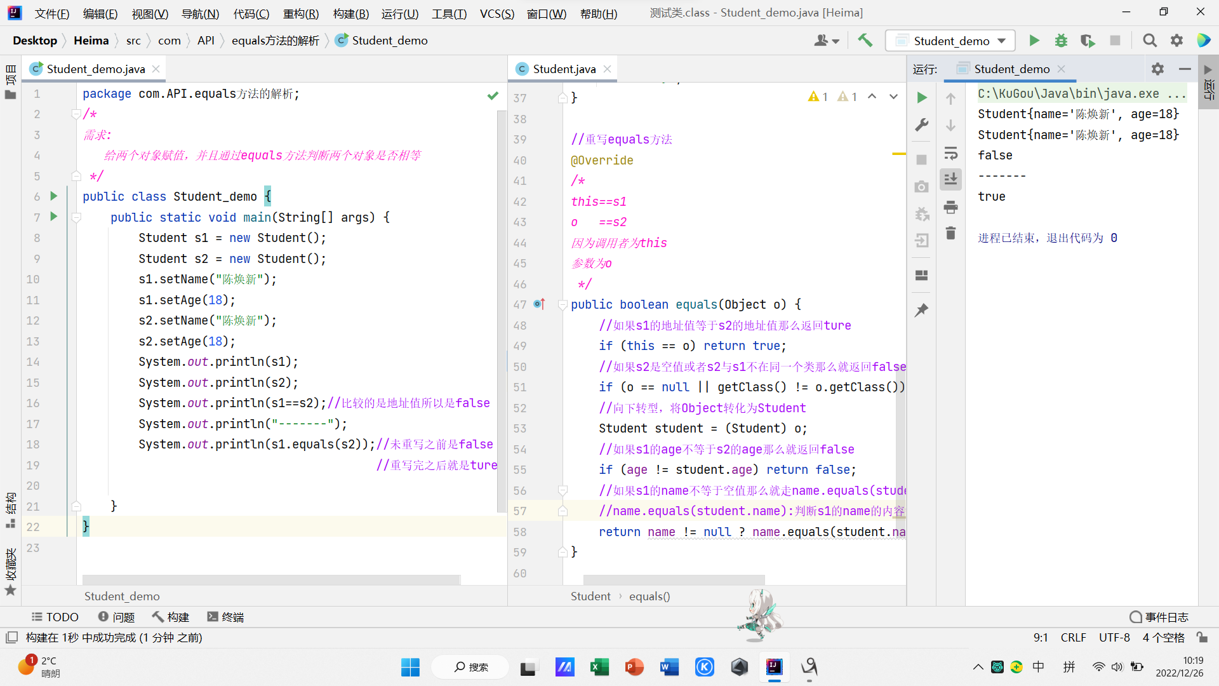1219x686 pixels.
Task: Run Student_demo with green play button
Action: 1034,41
